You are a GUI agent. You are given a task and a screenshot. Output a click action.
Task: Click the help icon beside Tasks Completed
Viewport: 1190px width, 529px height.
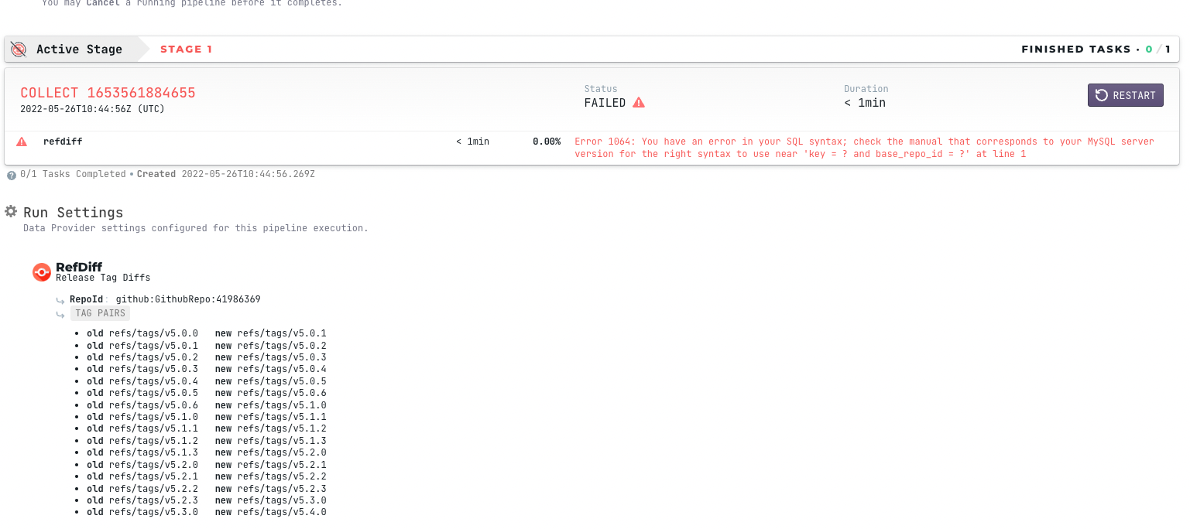pyautogui.click(x=12, y=176)
